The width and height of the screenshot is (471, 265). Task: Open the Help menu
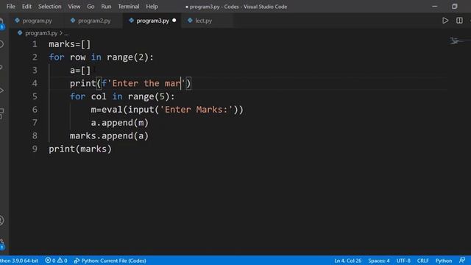click(152, 7)
